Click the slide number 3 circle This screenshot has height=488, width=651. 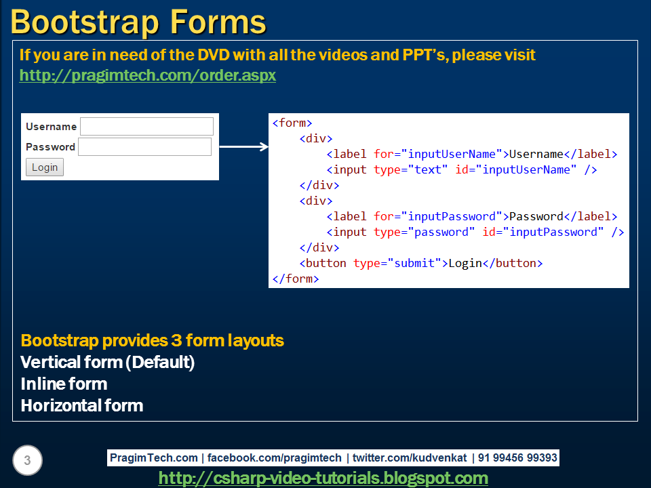click(26, 460)
